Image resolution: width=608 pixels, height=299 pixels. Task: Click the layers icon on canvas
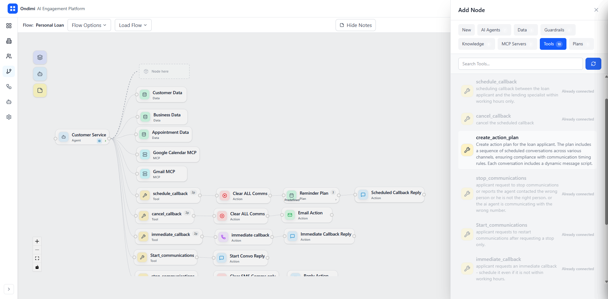pyautogui.click(x=40, y=57)
